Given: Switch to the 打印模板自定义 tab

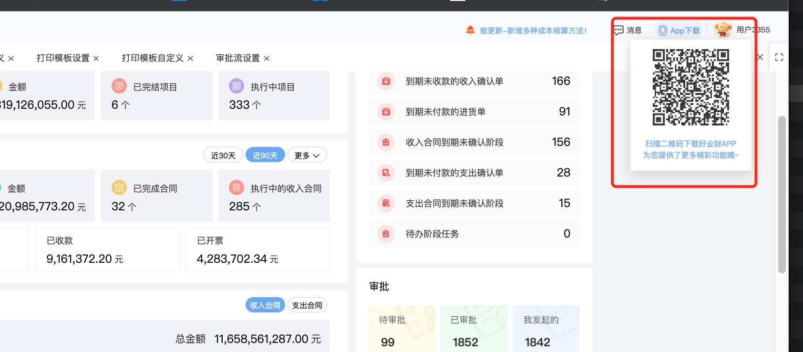Looking at the screenshot, I should pos(153,58).
